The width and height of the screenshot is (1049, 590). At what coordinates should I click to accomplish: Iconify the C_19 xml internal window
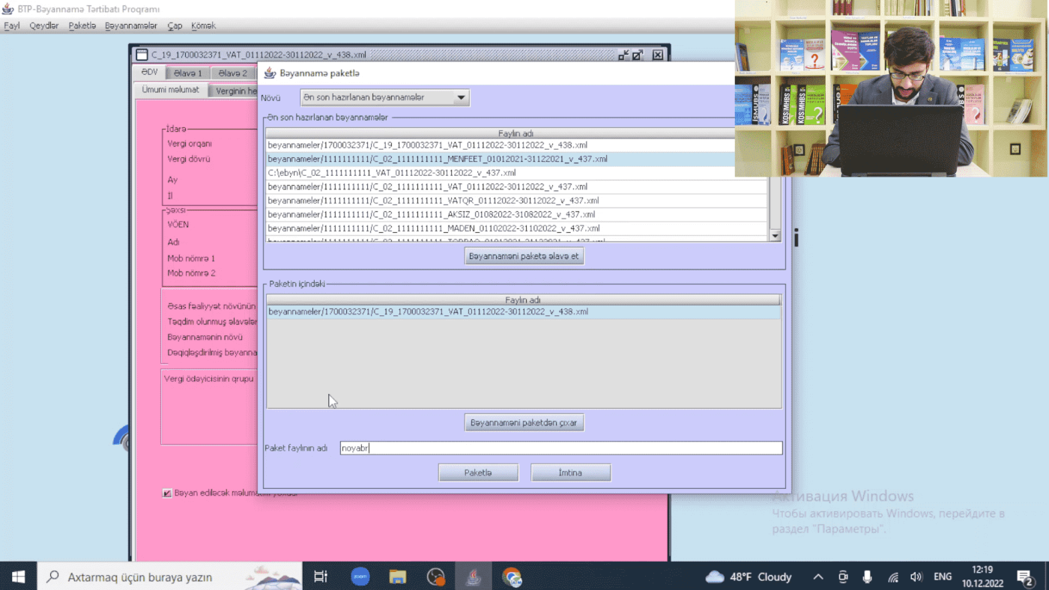click(623, 55)
